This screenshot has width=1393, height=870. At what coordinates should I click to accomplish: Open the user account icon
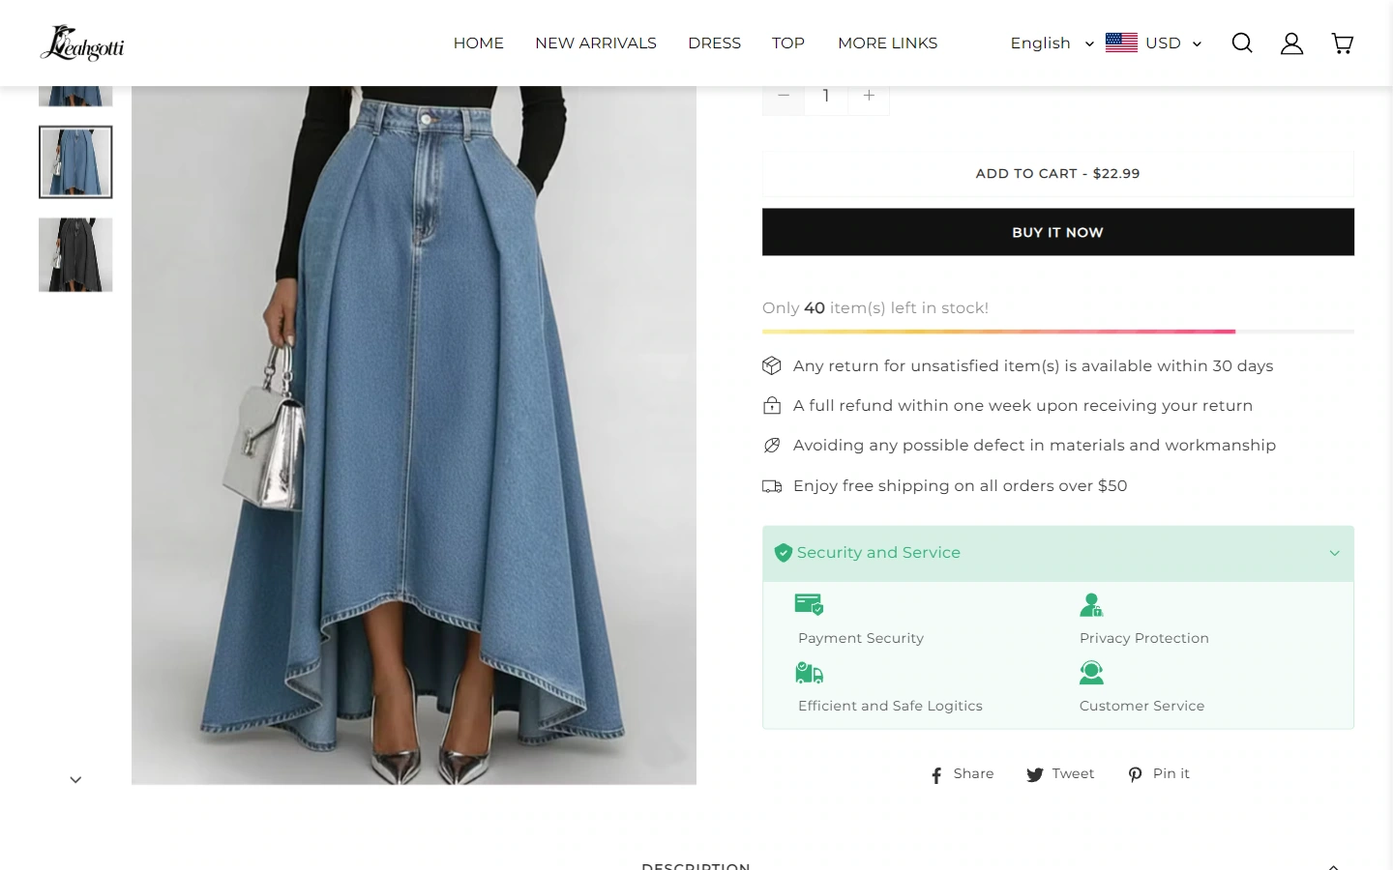(1291, 43)
